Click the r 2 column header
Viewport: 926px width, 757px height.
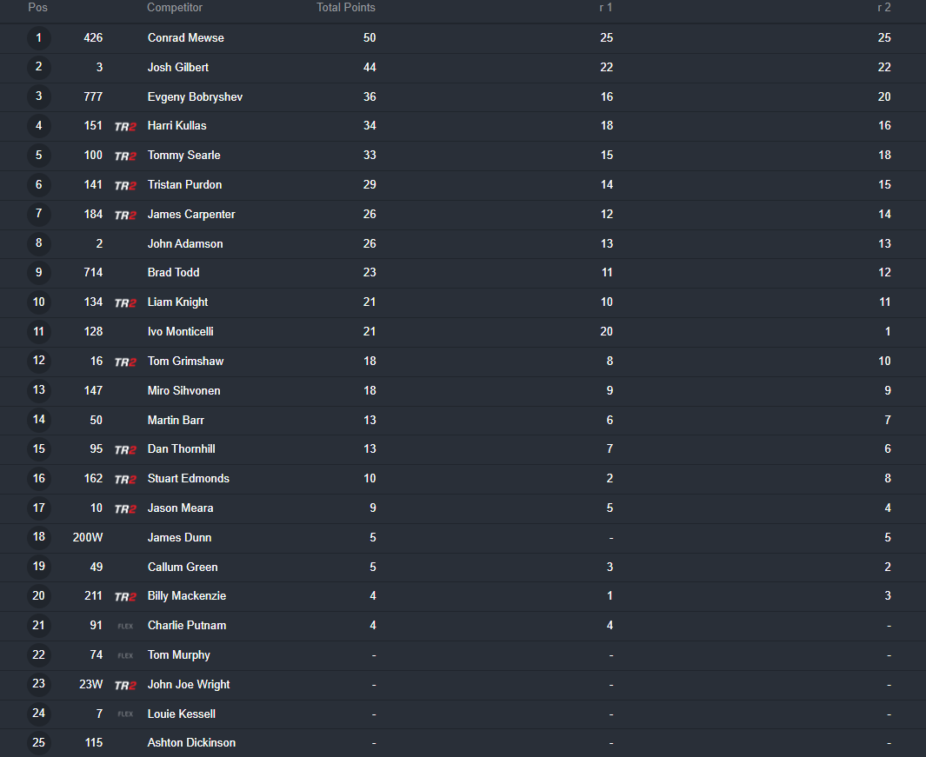pyautogui.click(x=884, y=8)
